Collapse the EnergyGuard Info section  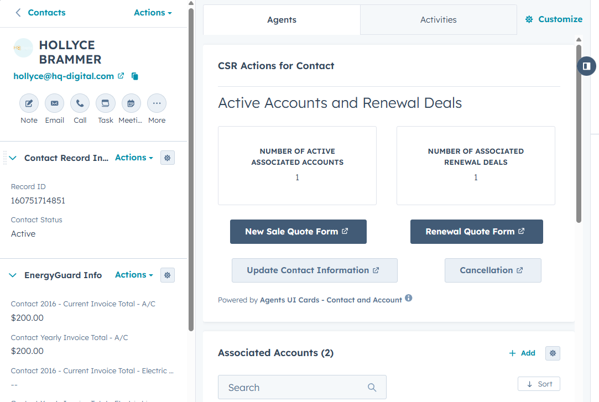pyautogui.click(x=13, y=275)
